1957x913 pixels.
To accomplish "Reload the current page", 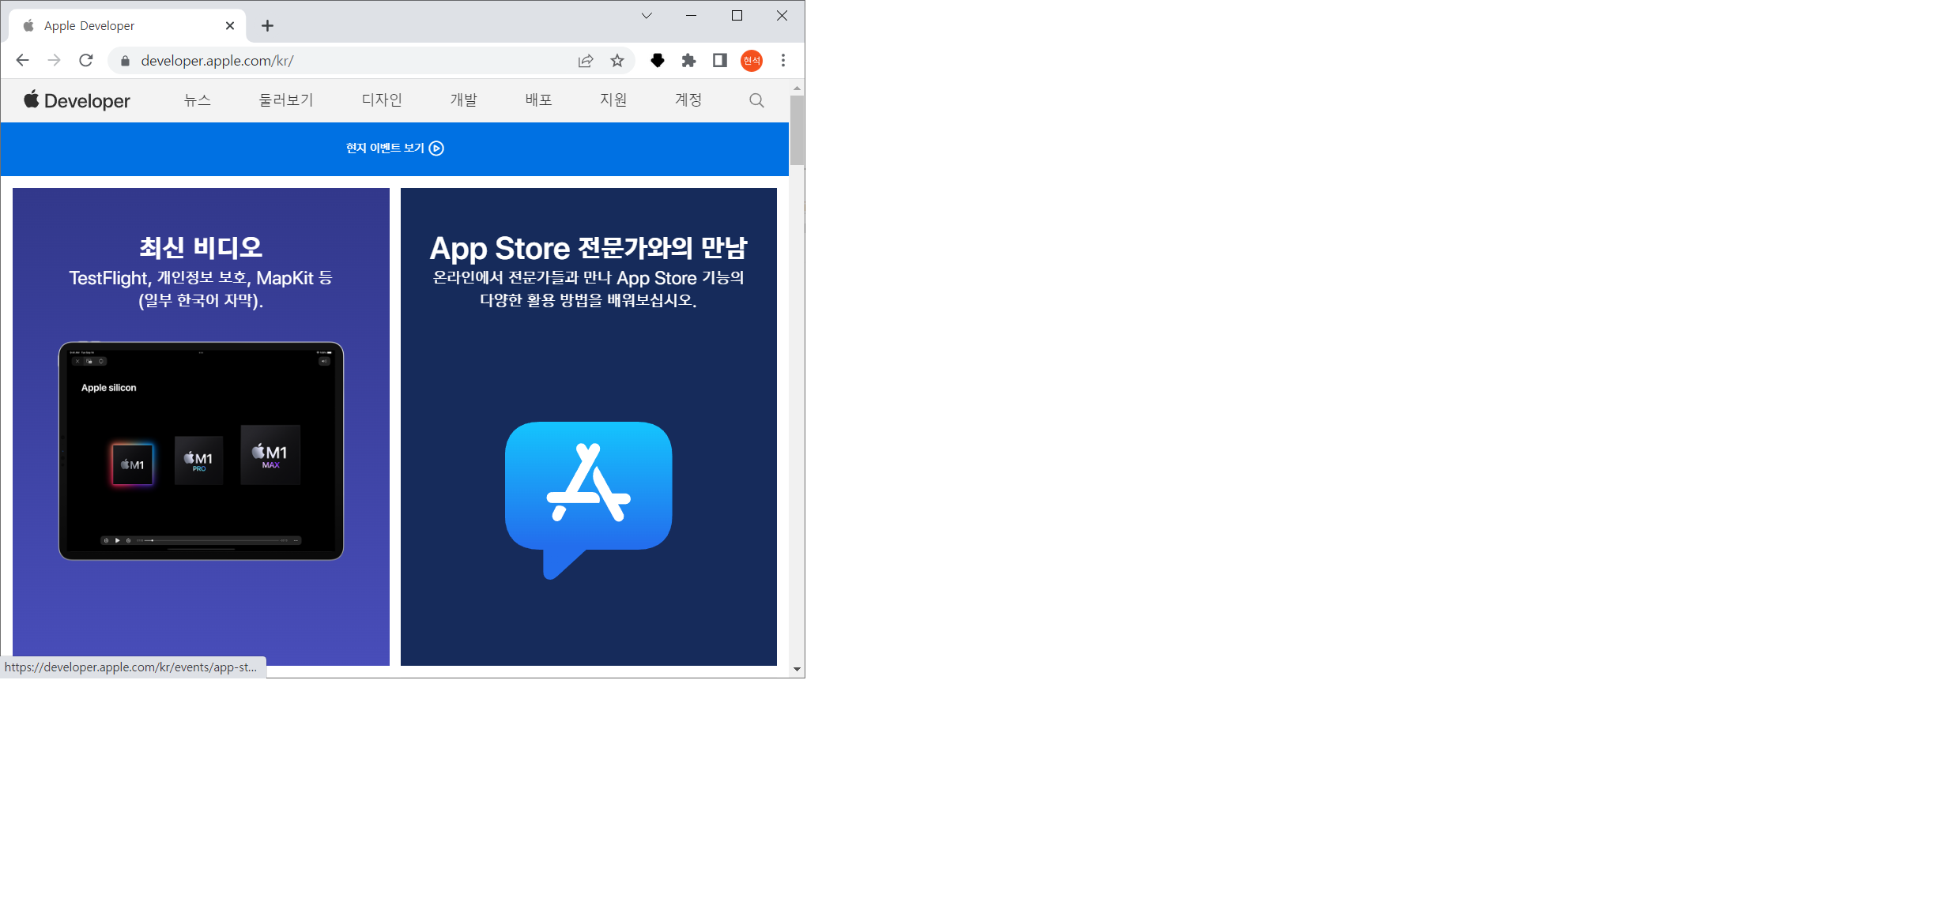I will [x=86, y=61].
